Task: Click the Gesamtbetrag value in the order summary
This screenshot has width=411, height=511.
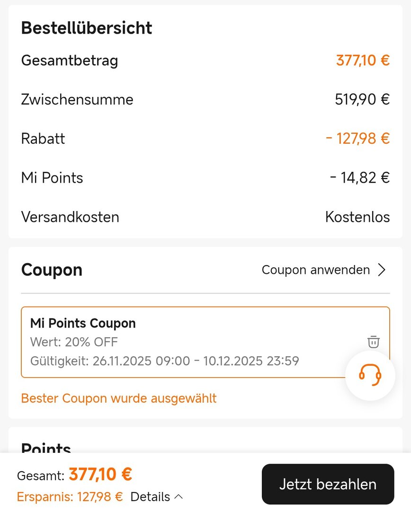Action: click(x=363, y=61)
